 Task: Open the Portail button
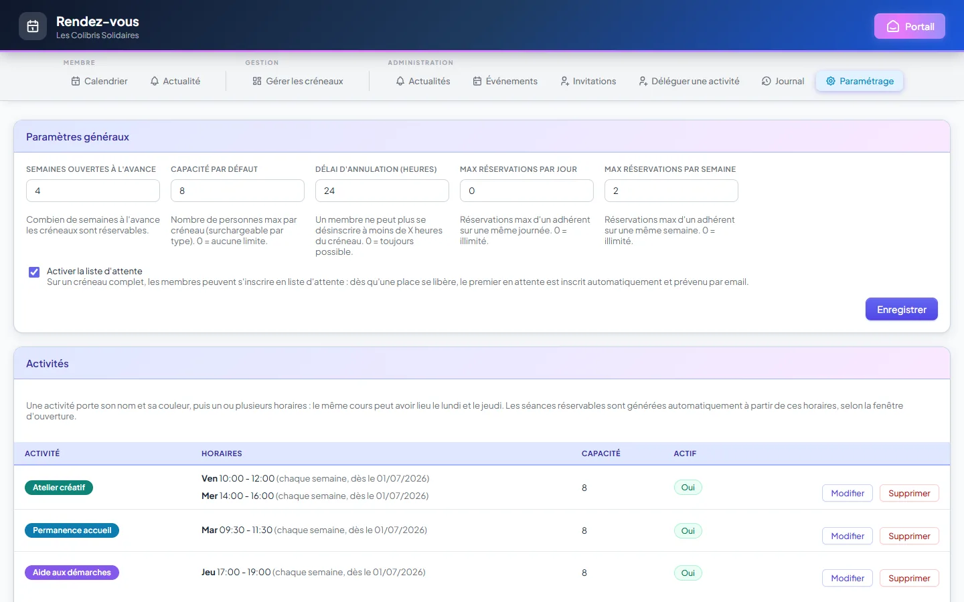pyautogui.click(x=910, y=26)
